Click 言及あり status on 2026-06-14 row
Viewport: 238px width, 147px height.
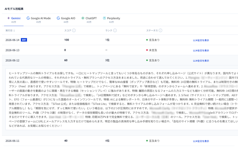153,40
